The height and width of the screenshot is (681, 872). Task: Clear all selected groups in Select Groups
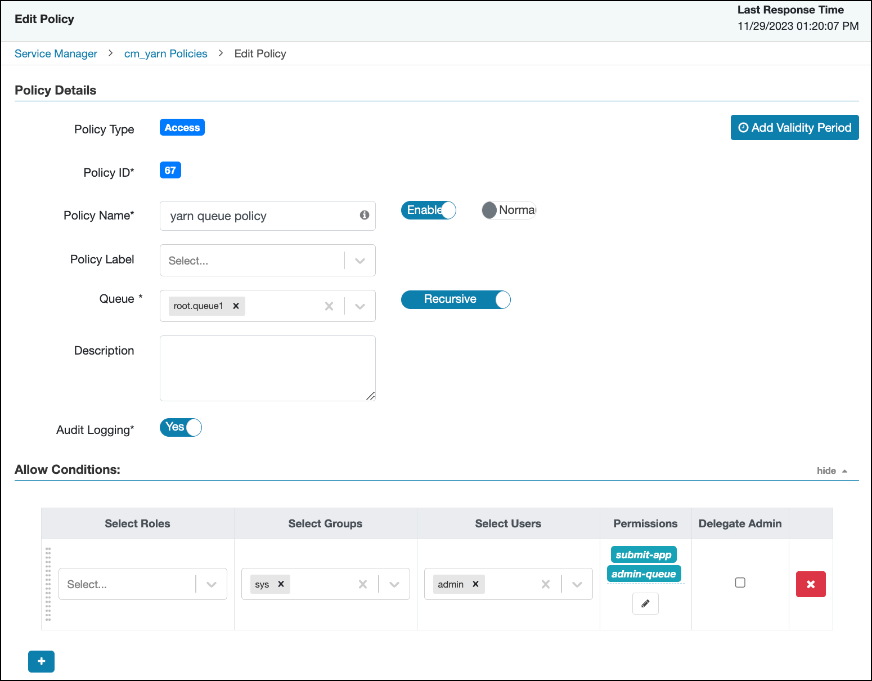(363, 584)
